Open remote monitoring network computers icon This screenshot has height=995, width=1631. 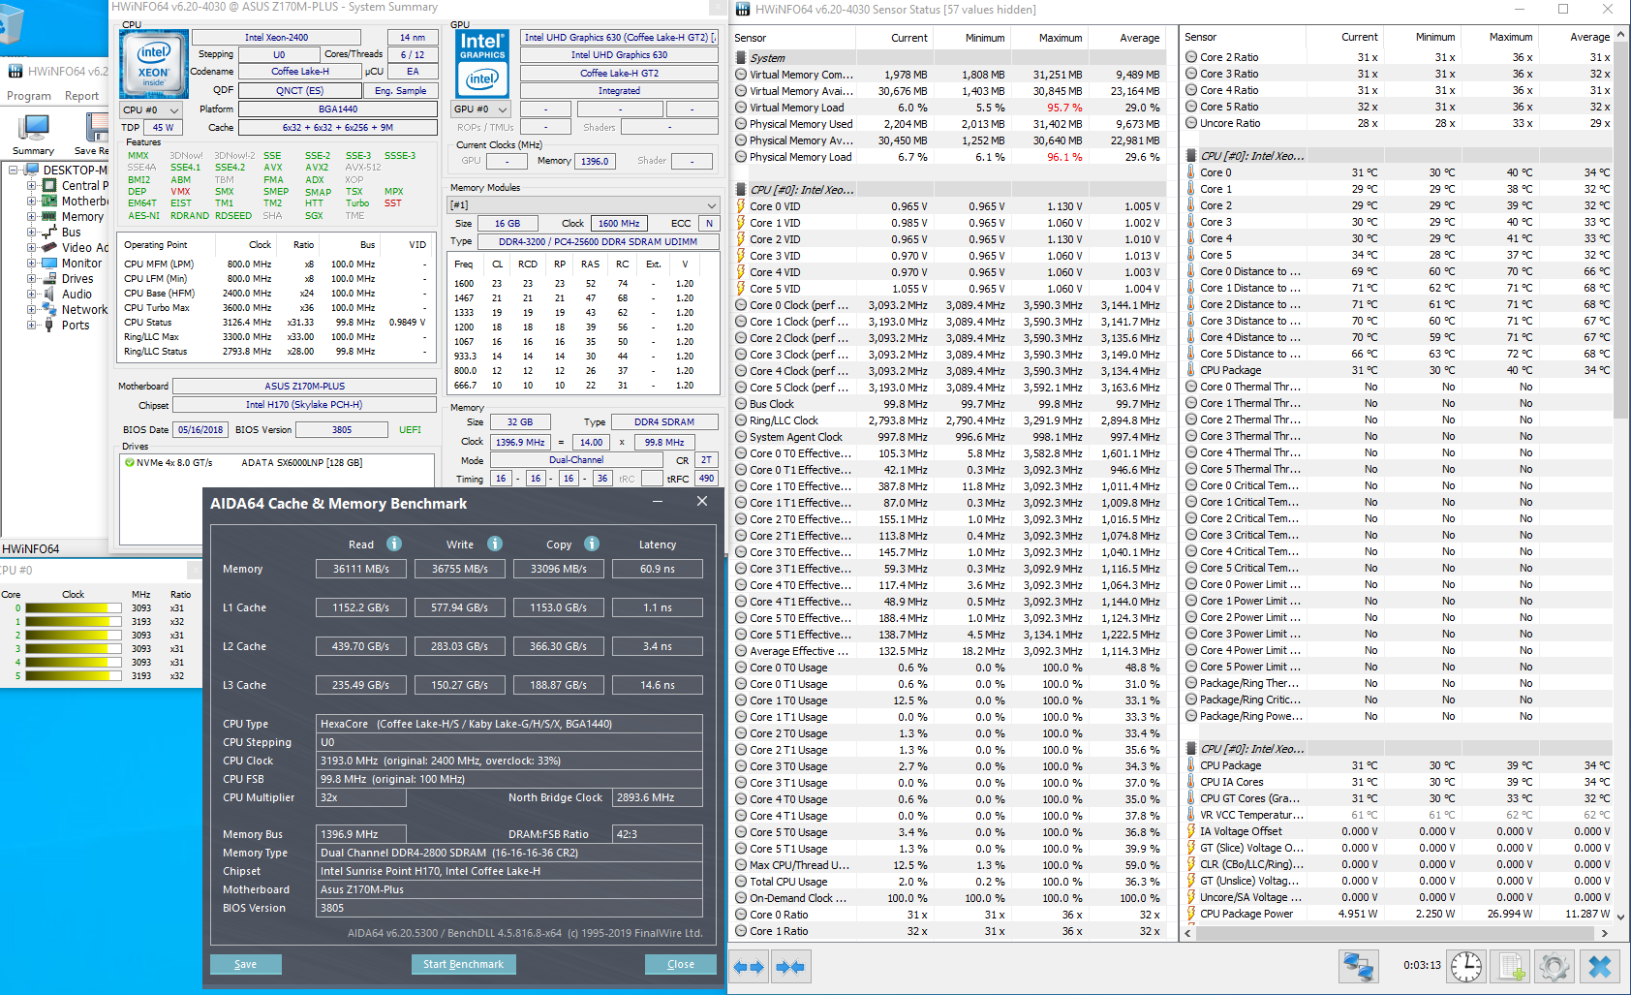(x=1358, y=966)
